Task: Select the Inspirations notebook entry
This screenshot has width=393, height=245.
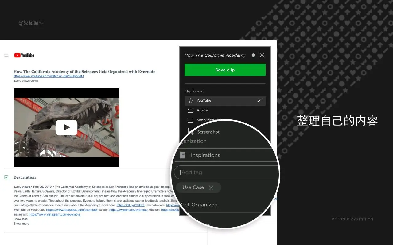Action: coord(205,155)
